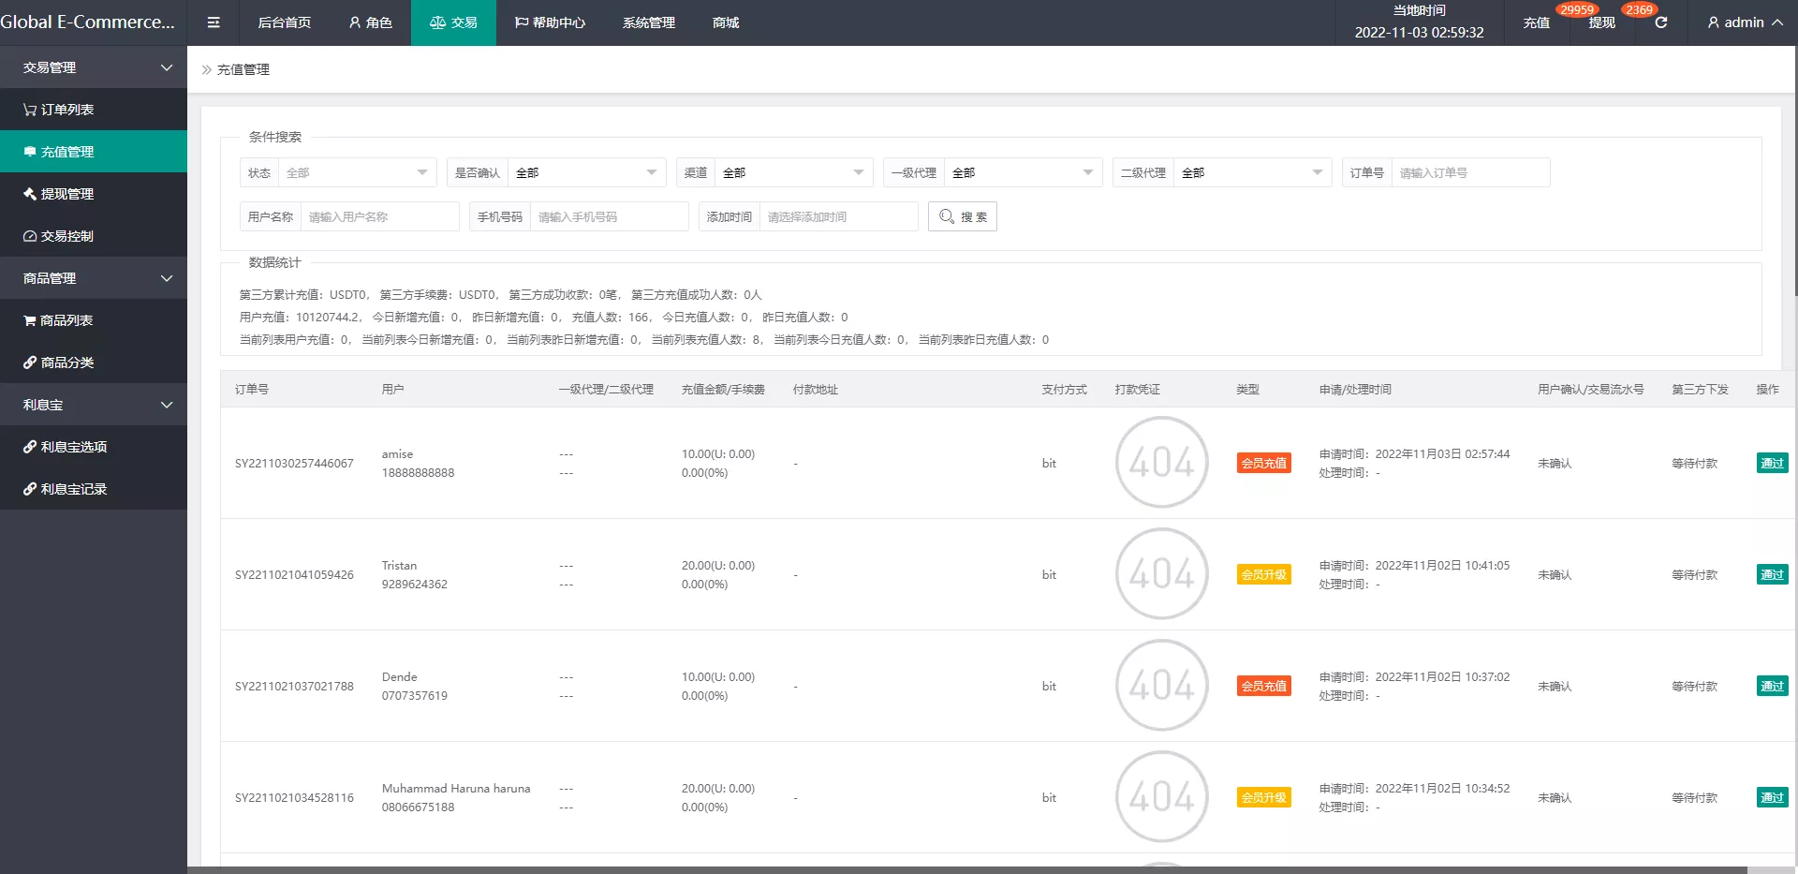Collapse the sidebar using the hamburger icon
1798x874 pixels.
(x=213, y=22)
